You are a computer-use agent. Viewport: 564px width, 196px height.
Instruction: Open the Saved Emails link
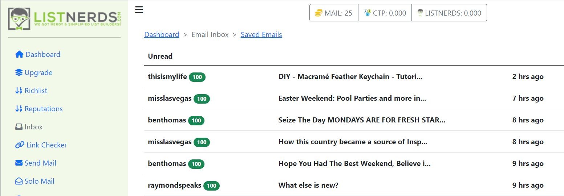pos(261,34)
